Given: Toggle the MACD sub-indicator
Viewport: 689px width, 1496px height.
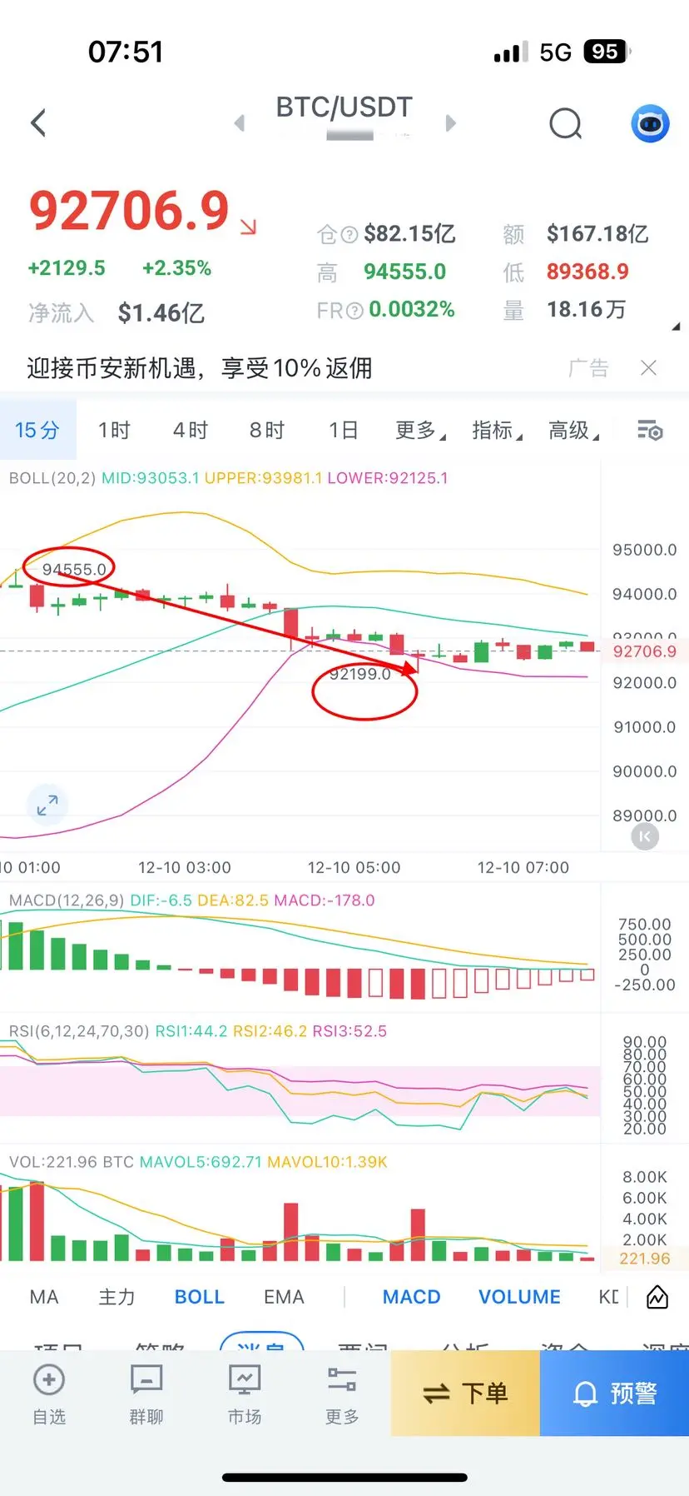Looking at the screenshot, I should [x=411, y=1297].
